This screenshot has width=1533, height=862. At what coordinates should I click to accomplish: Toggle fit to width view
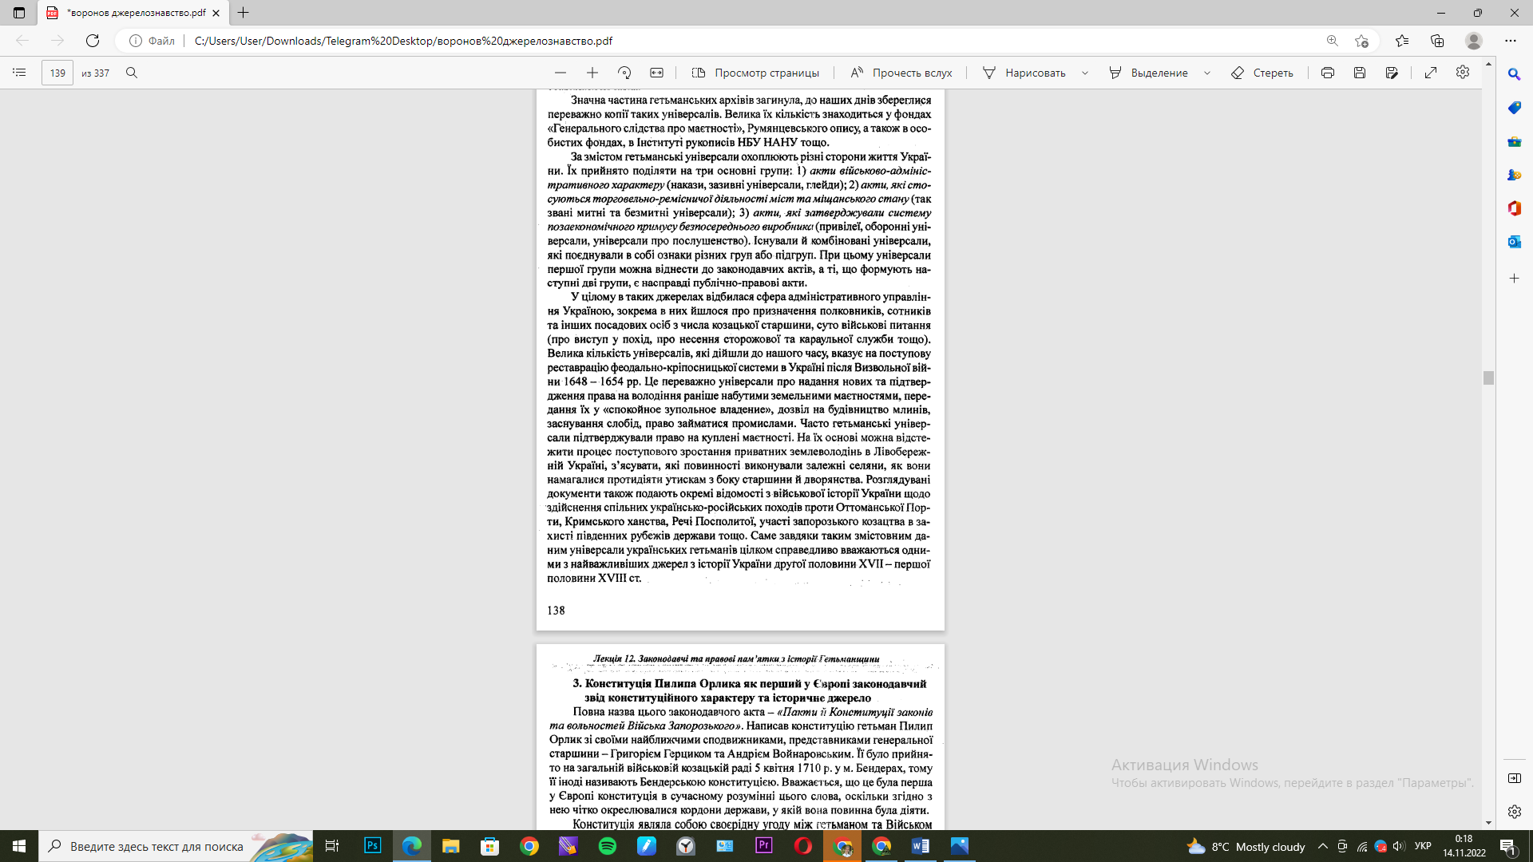656,73
